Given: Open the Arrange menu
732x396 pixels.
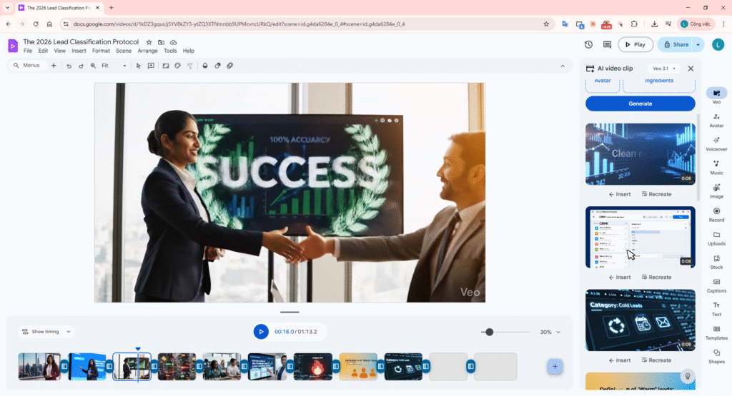Looking at the screenshot, I should (147, 51).
